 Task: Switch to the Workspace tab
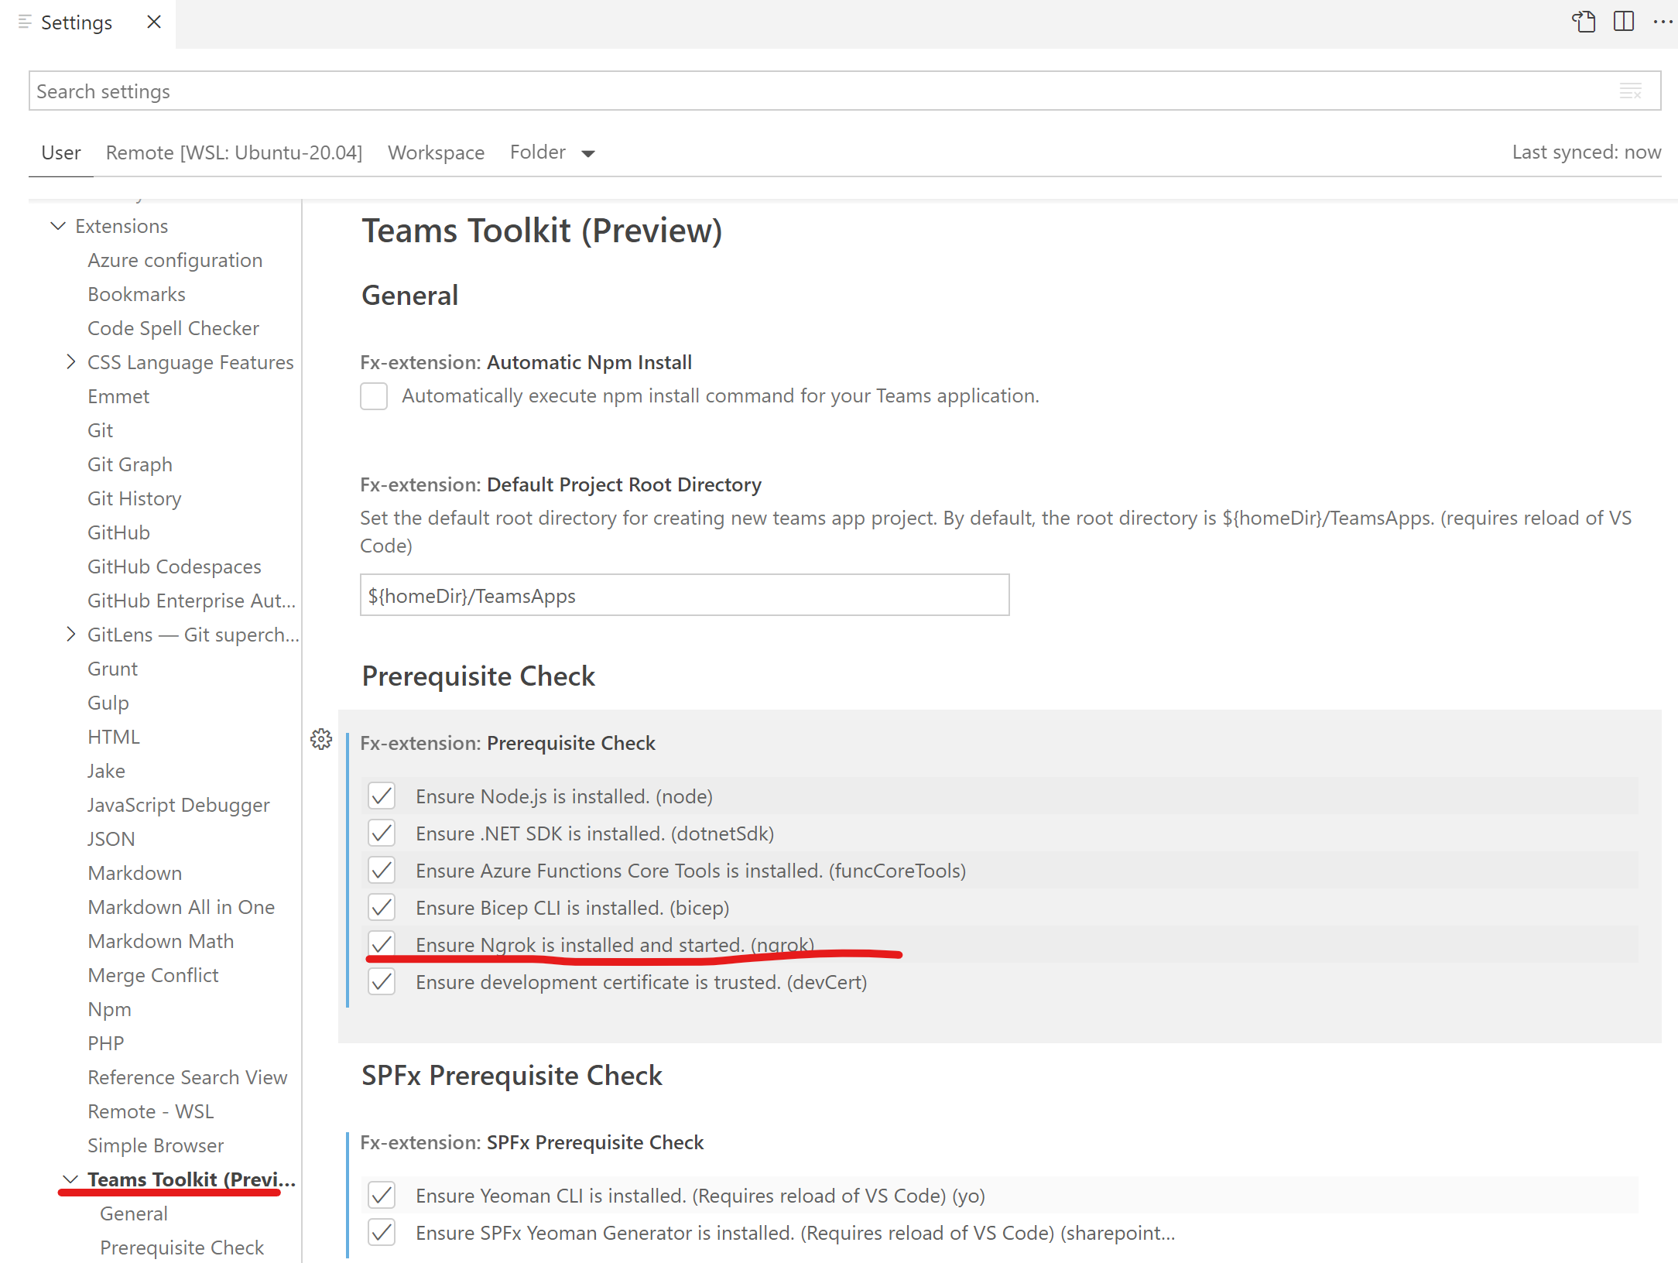tap(436, 152)
